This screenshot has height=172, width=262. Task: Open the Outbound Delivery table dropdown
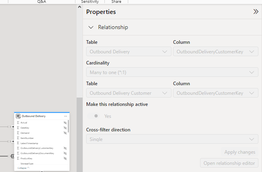[129, 51]
